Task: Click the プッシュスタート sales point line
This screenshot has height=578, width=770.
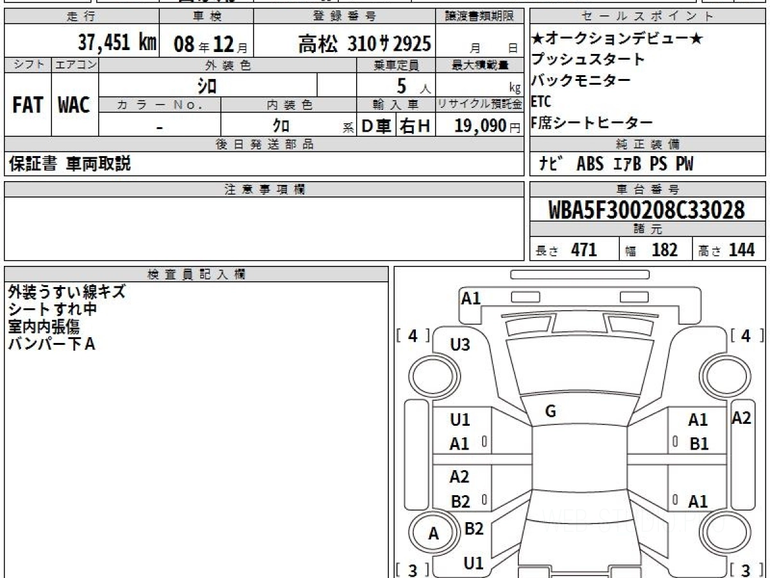Action: 588,60
